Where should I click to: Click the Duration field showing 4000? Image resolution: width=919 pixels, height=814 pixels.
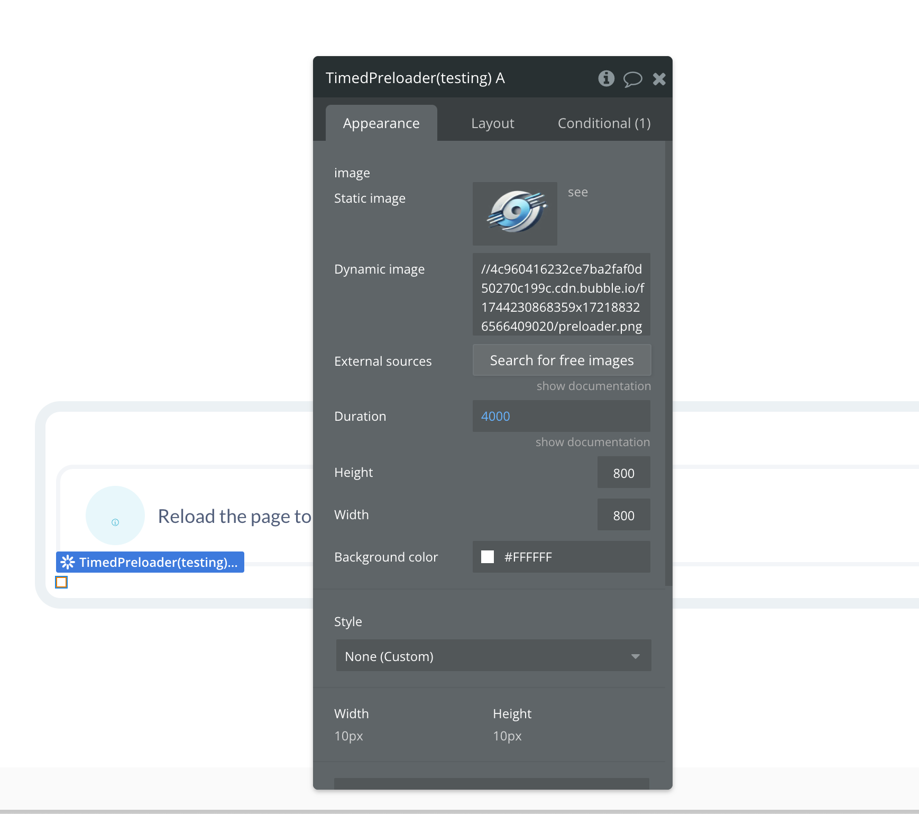click(x=562, y=416)
